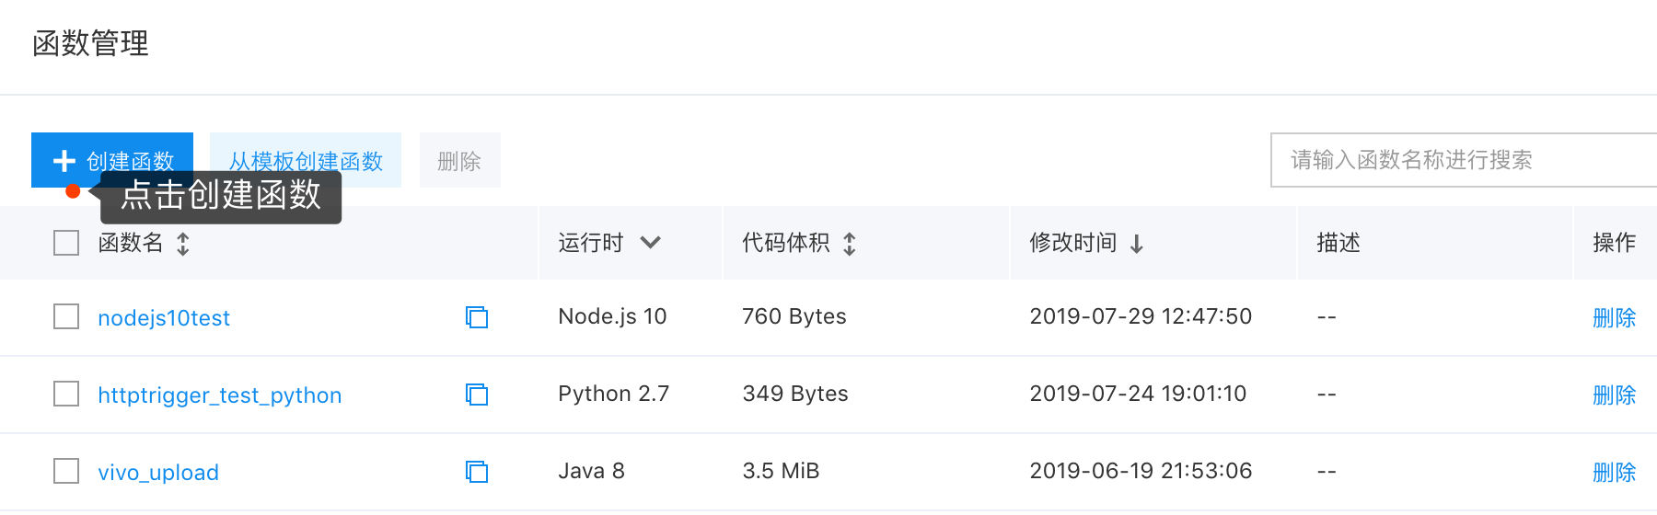Sort by function name arrows

tap(183, 244)
